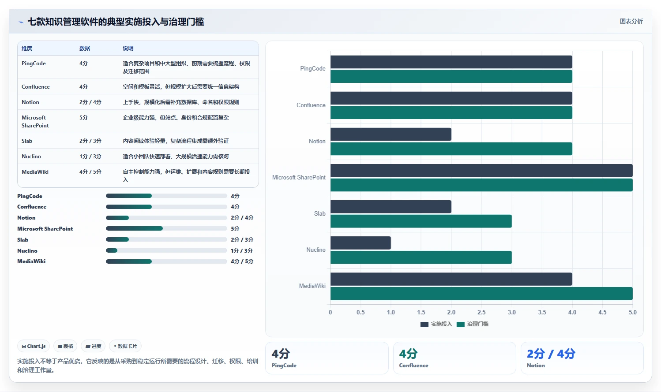Click the 图表分析 label in the header
Viewport: 661px width, 392px height.
pyautogui.click(x=631, y=21)
